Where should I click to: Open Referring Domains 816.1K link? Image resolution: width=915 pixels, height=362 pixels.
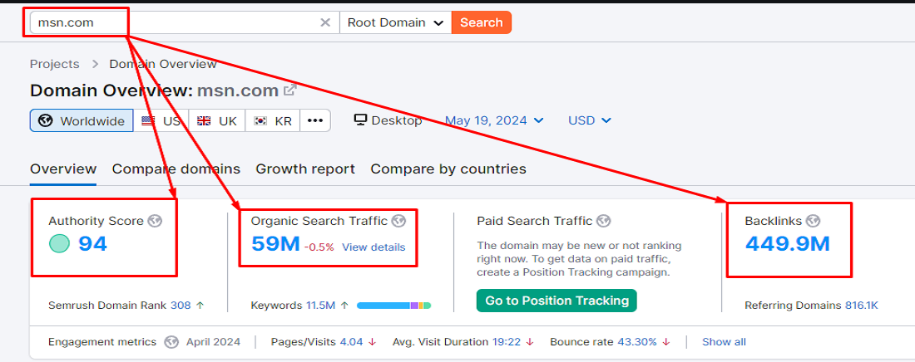click(861, 305)
